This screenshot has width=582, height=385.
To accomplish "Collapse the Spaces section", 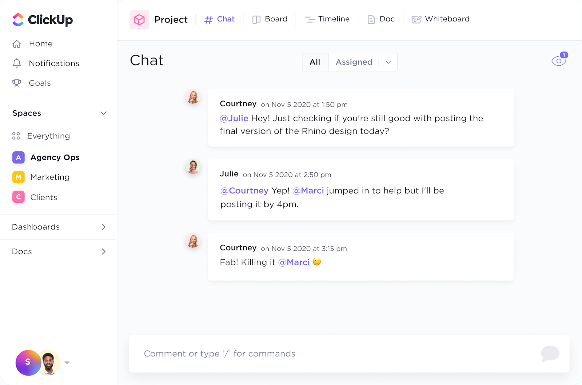I will [x=104, y=113].
